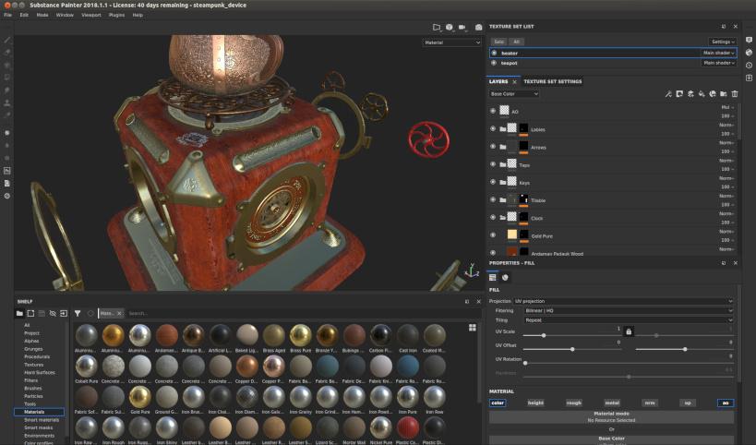This screenshot has height=445, width=756.
Task: Open the Base Color channel dropdown
Action: [513, 94]
